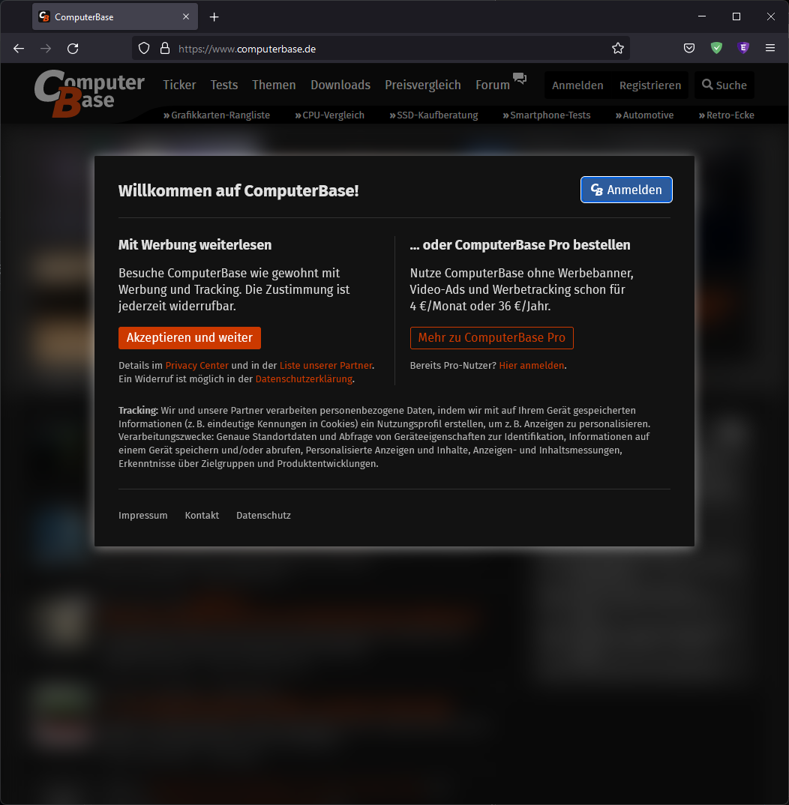Open the browser hamburger menu
This screenshot has height=805, width=789.
click(770, 48)
